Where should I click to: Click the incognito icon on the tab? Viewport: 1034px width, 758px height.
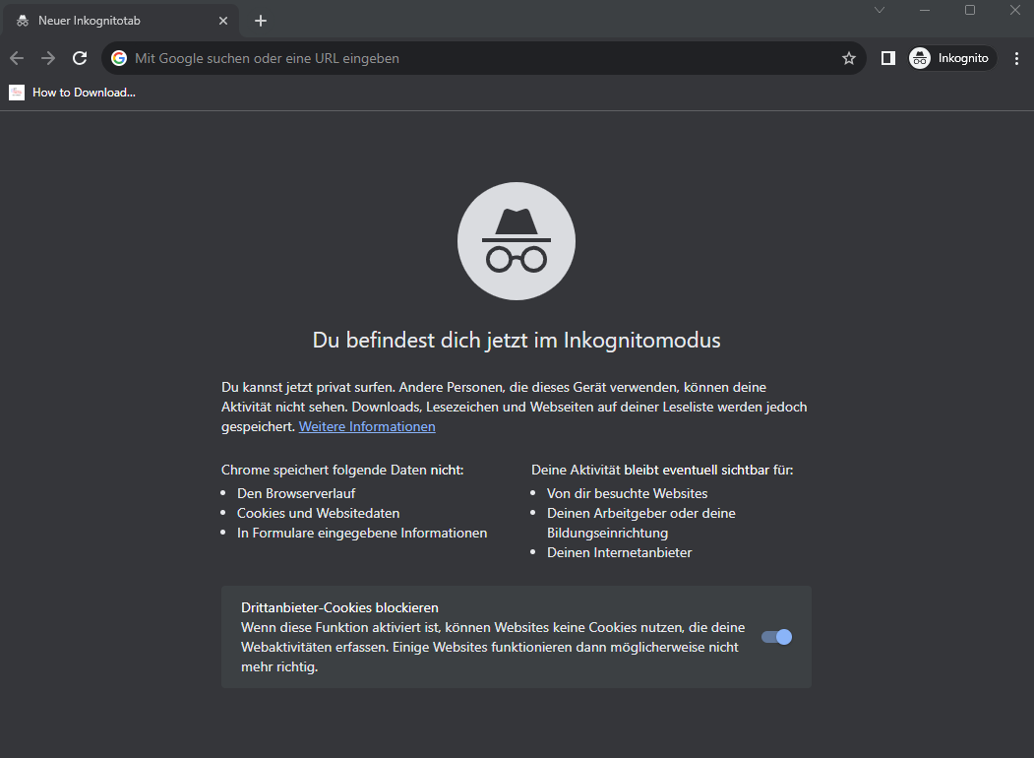pos(23,21)
